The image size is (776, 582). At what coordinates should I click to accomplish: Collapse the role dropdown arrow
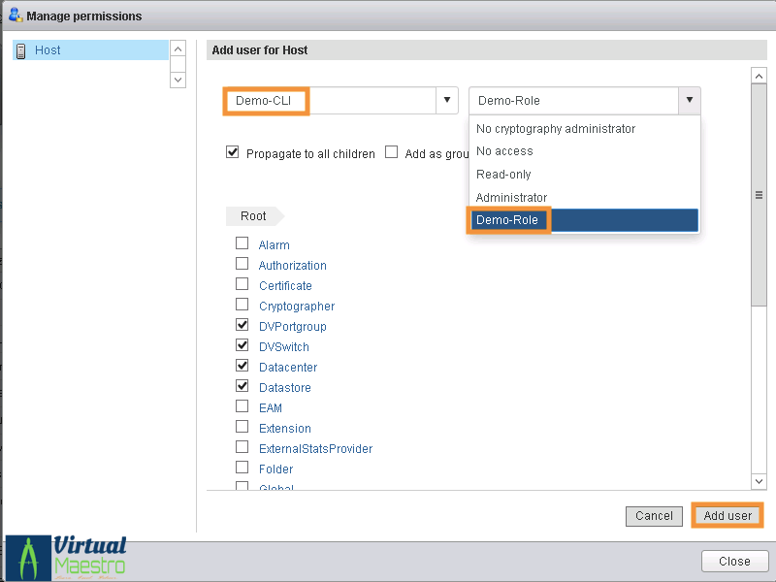pyautogui.click(x=689, y=100)
